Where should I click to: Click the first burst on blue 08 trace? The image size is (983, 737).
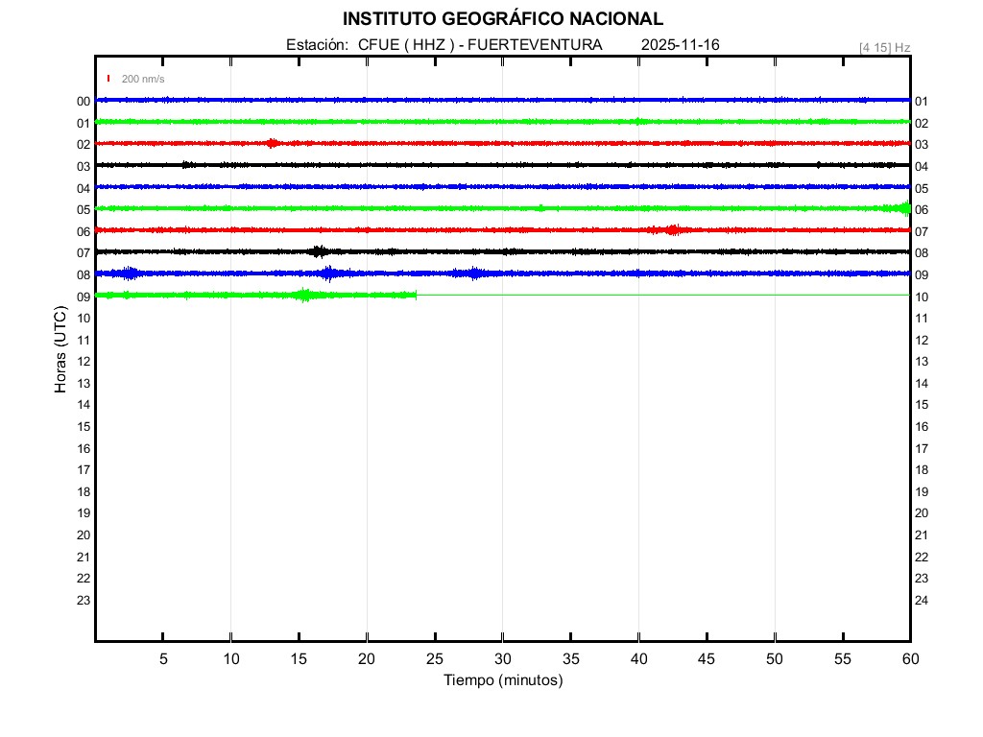coord(130,273)
